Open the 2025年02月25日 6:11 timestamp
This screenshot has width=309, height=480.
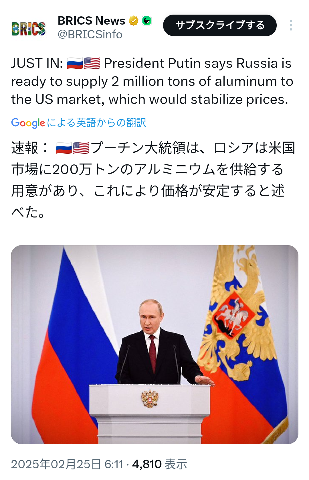(x=67, y=464)
